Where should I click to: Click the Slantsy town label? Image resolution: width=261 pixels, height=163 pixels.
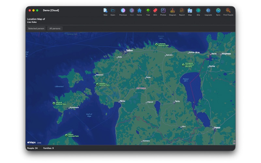(212, 66)
